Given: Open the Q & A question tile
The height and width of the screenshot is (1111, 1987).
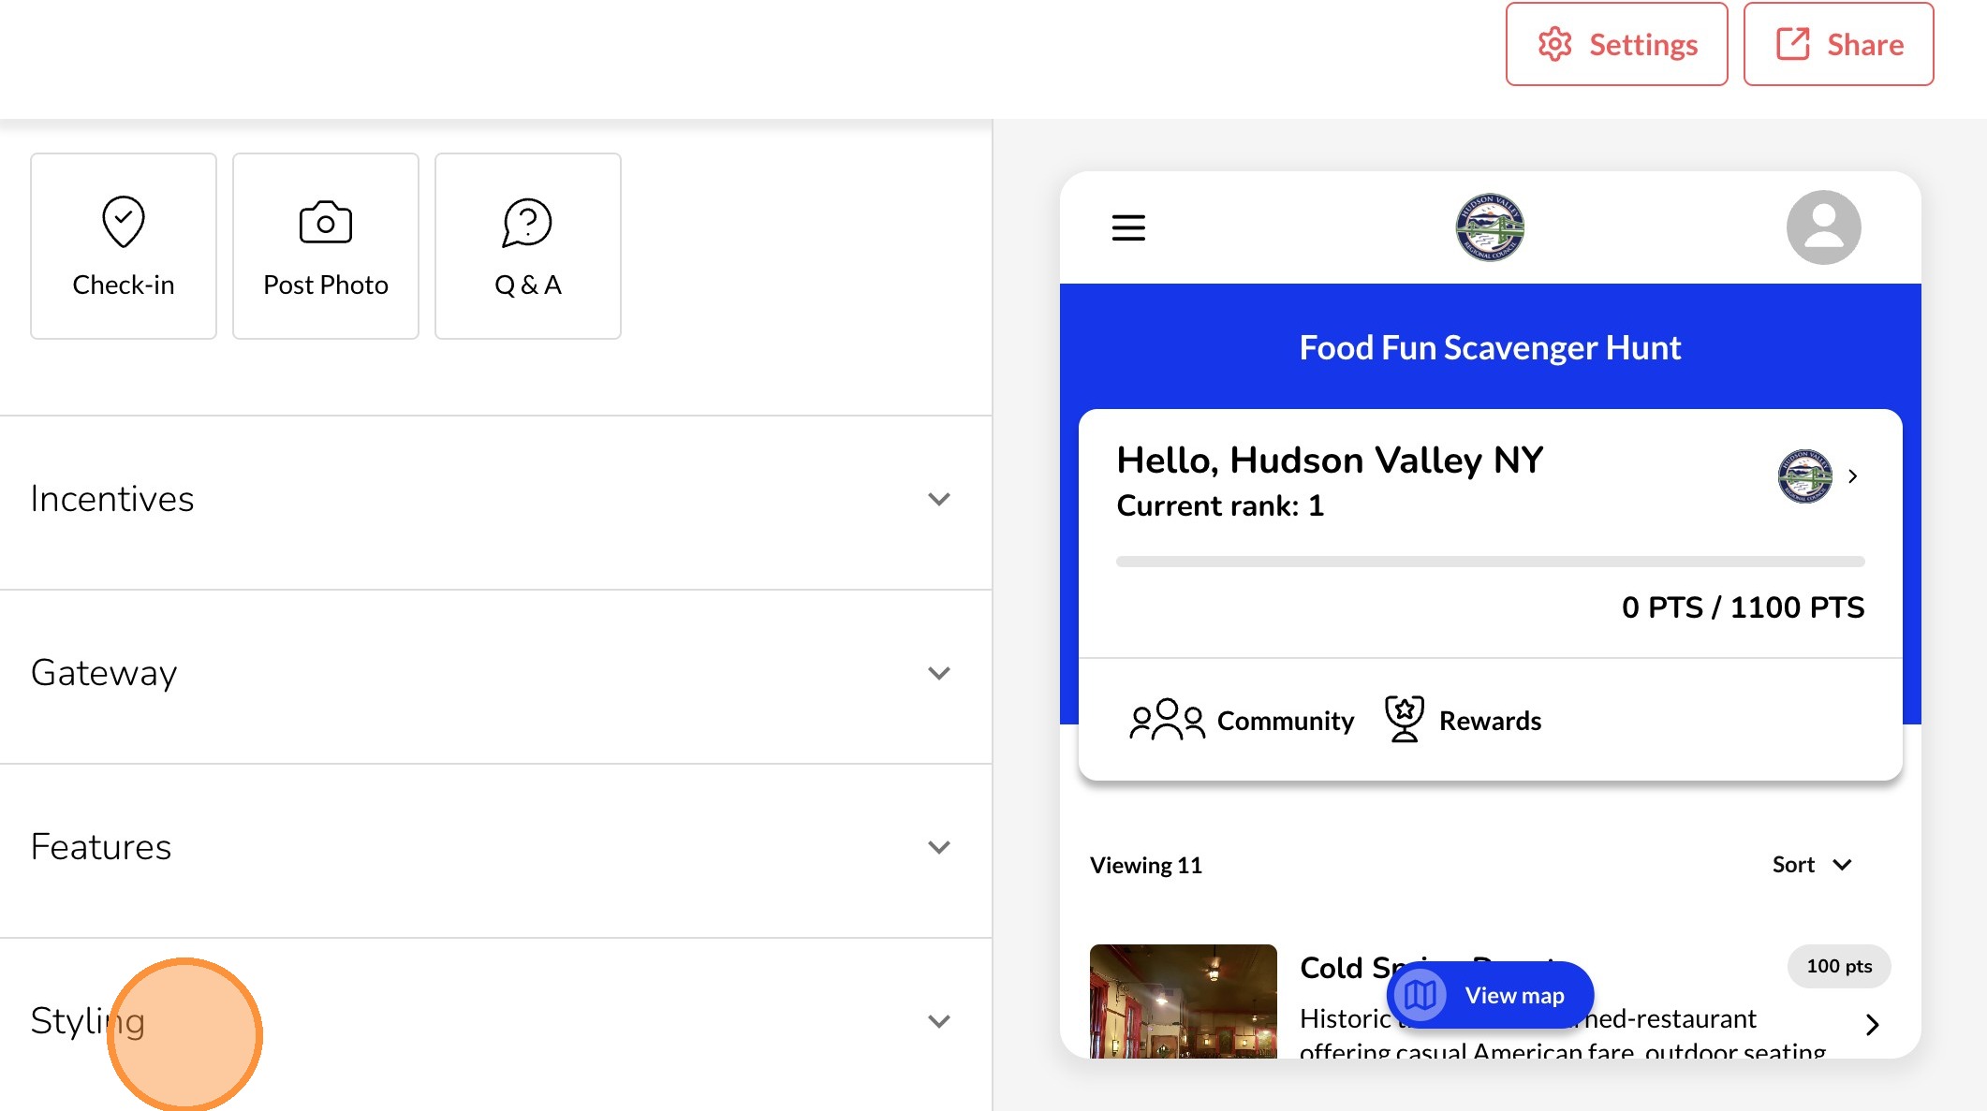Looking at the screenshot, I should click(527, 246).
